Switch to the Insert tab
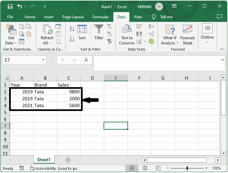The height and width of the screenshot is (173, 228). coord(49,17)
